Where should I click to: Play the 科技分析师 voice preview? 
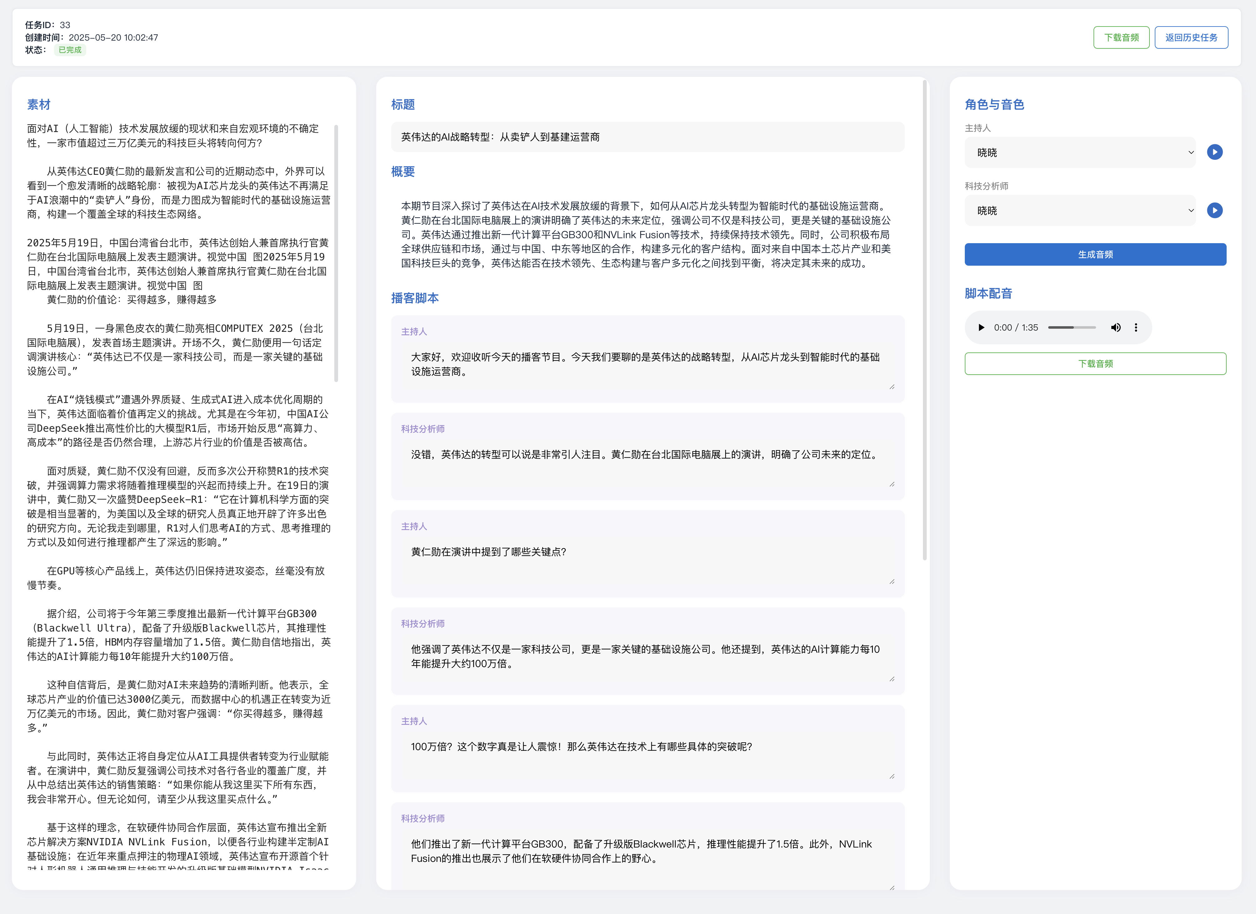[x=1214, y=210]
